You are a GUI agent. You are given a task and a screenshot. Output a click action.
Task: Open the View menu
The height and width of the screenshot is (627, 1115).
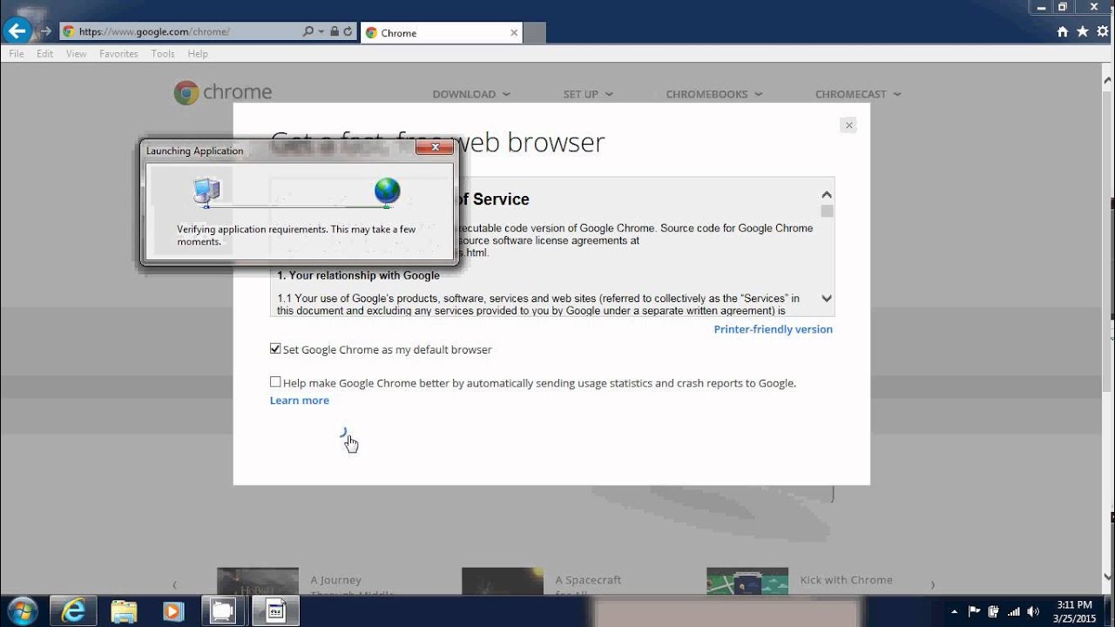tap(77, 54)
